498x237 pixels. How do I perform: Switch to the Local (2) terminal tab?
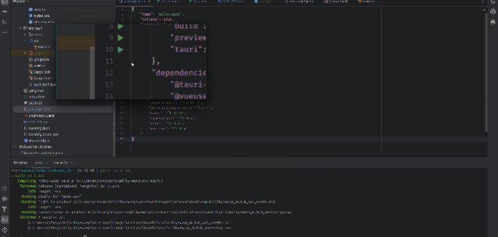pyautogui.click(x=60, y=163)
